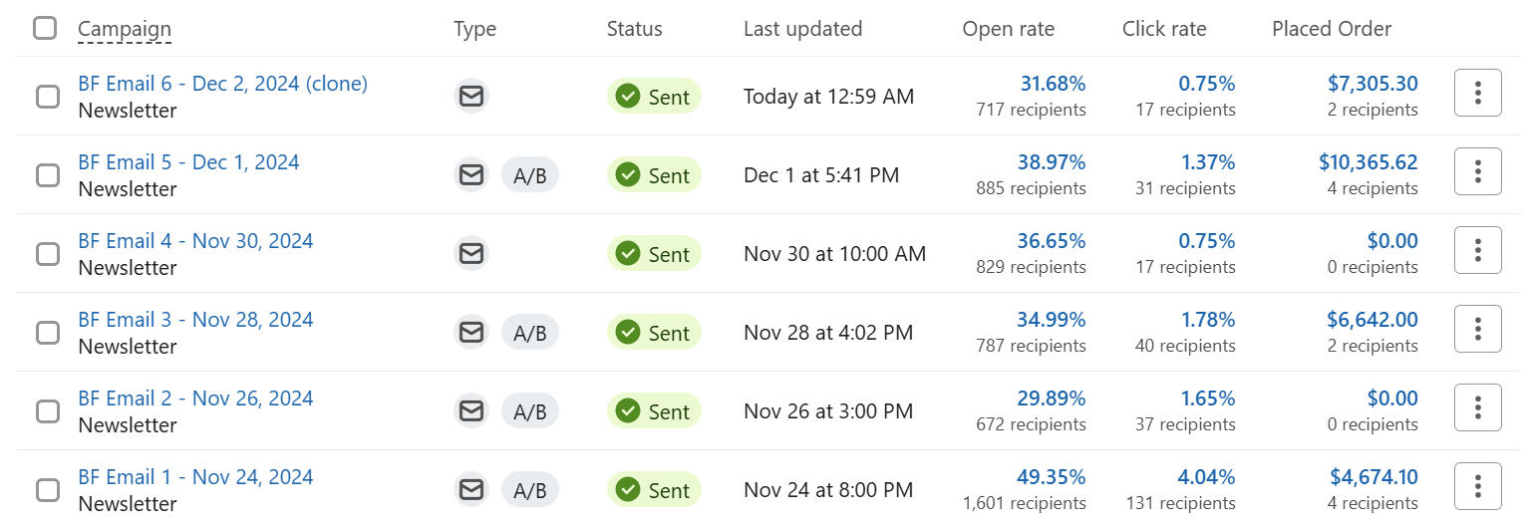The height and width of the screenshot is (529, 1527).
Task: Open the more options menu for BF Email 5
Action: 1477,172
